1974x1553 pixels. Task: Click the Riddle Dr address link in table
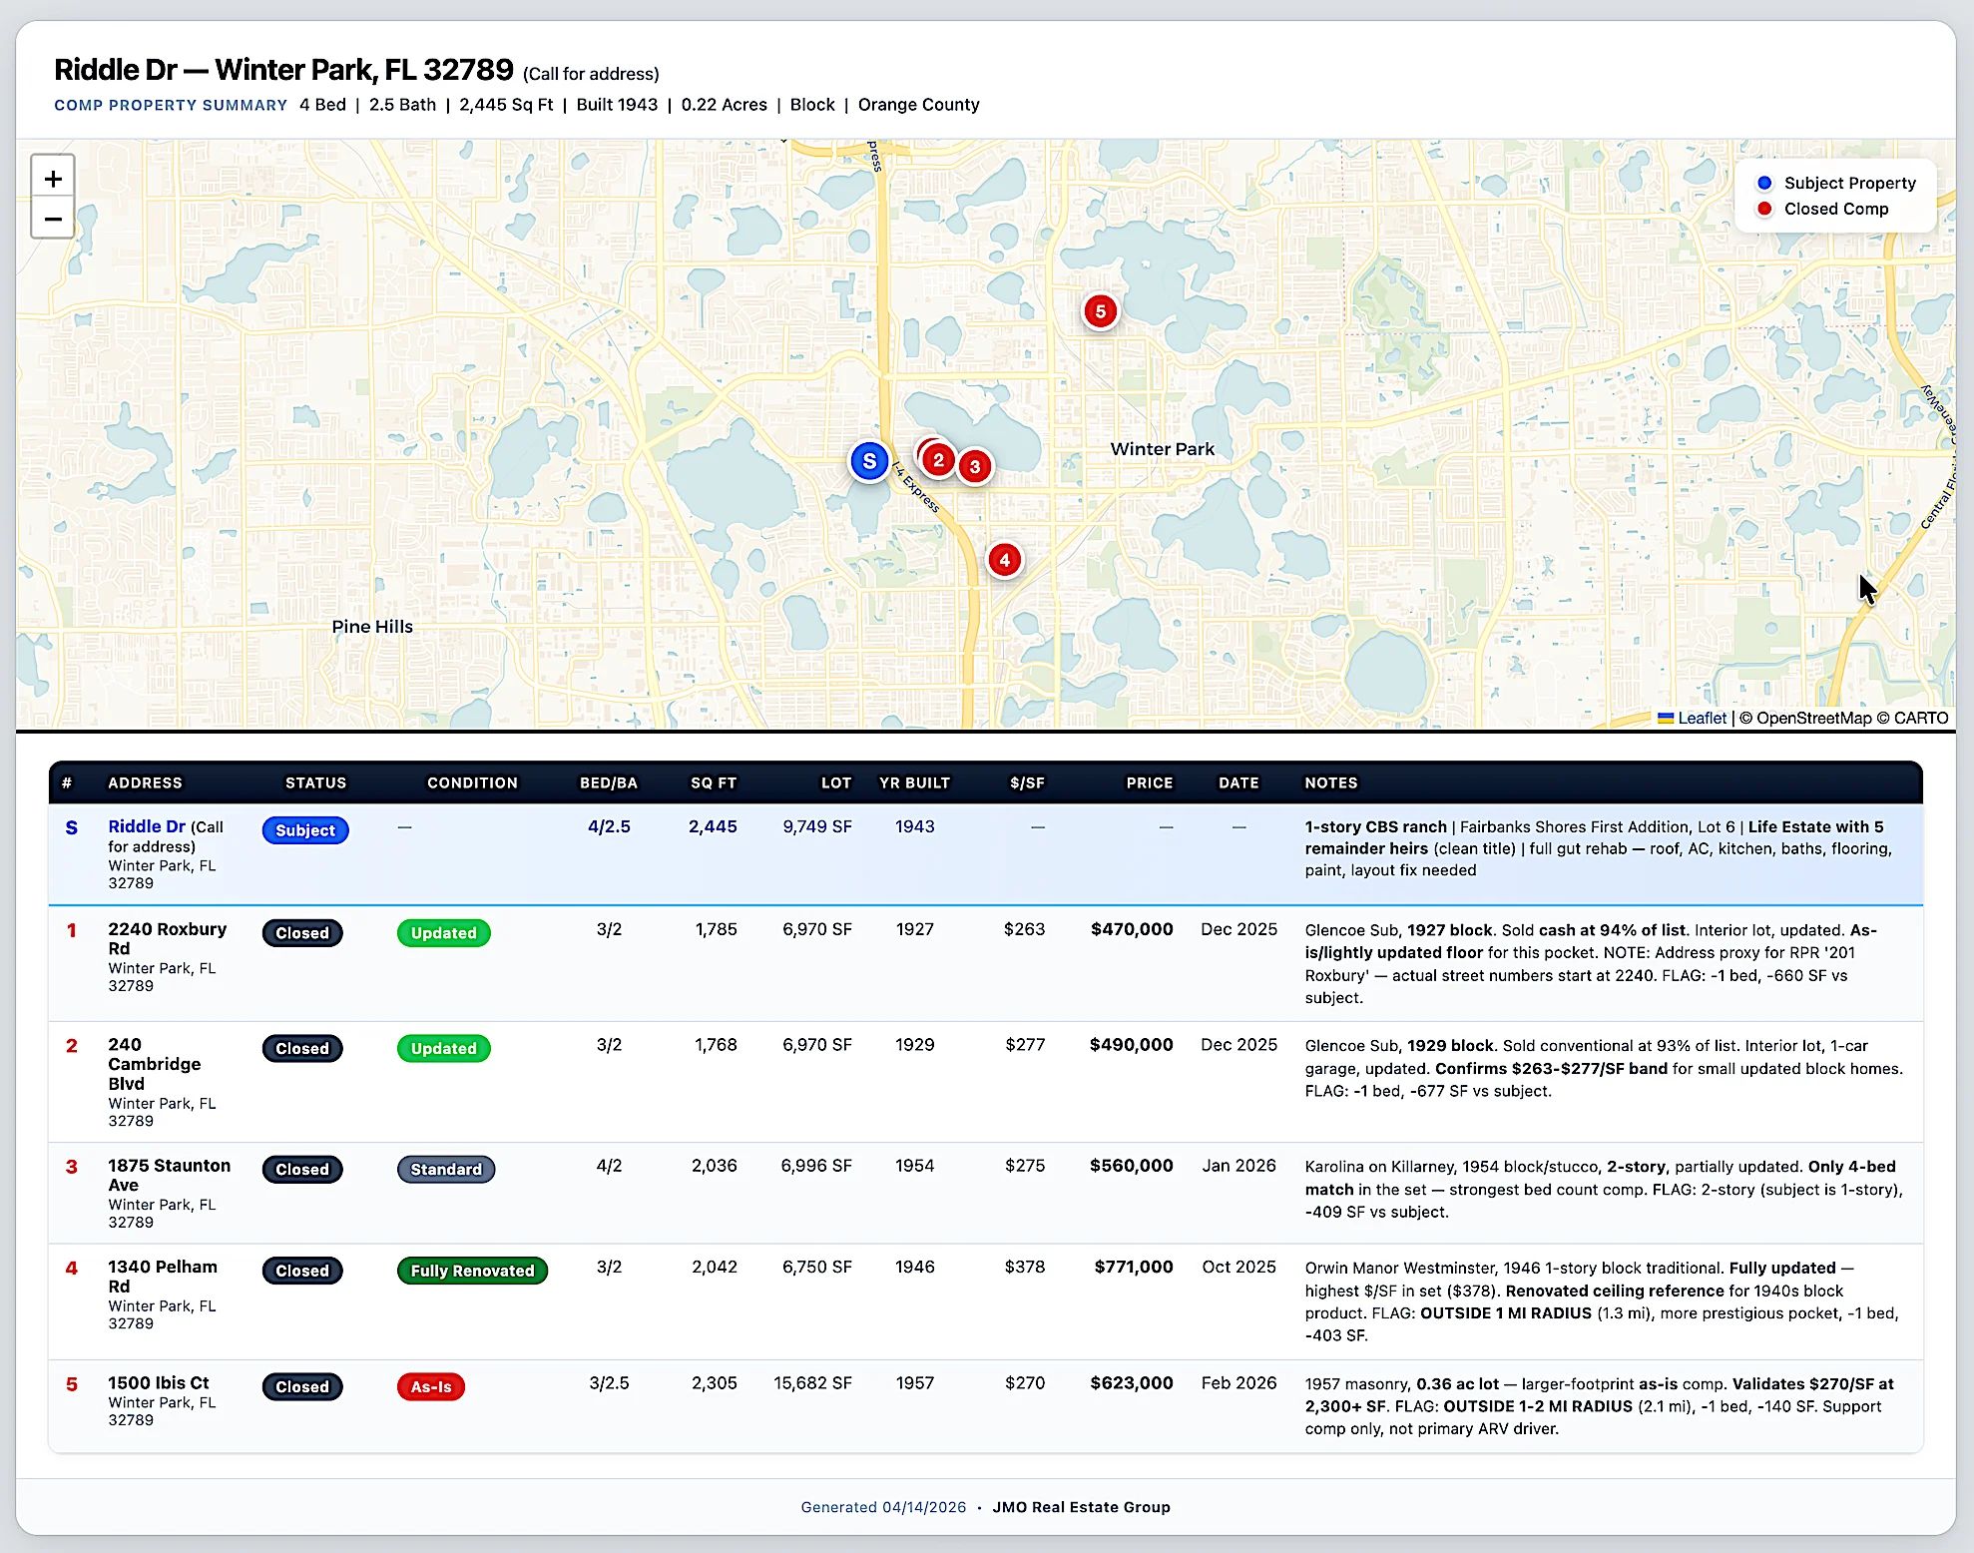pyautogui.click(x=147, y=826)
